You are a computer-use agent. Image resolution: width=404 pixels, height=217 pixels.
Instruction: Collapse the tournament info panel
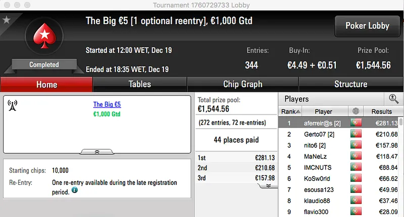(97, 151)
